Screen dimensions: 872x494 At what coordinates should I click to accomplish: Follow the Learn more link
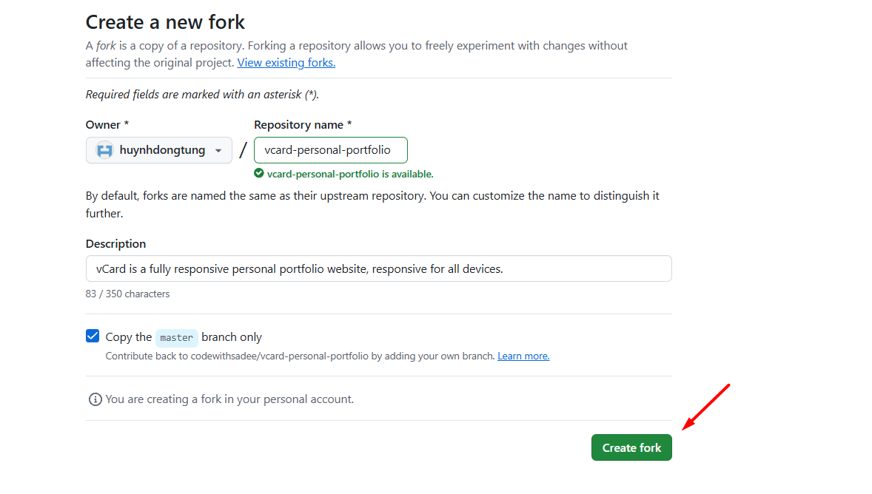523,356
